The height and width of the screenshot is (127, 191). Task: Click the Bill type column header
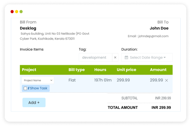[x=77, y=70]
